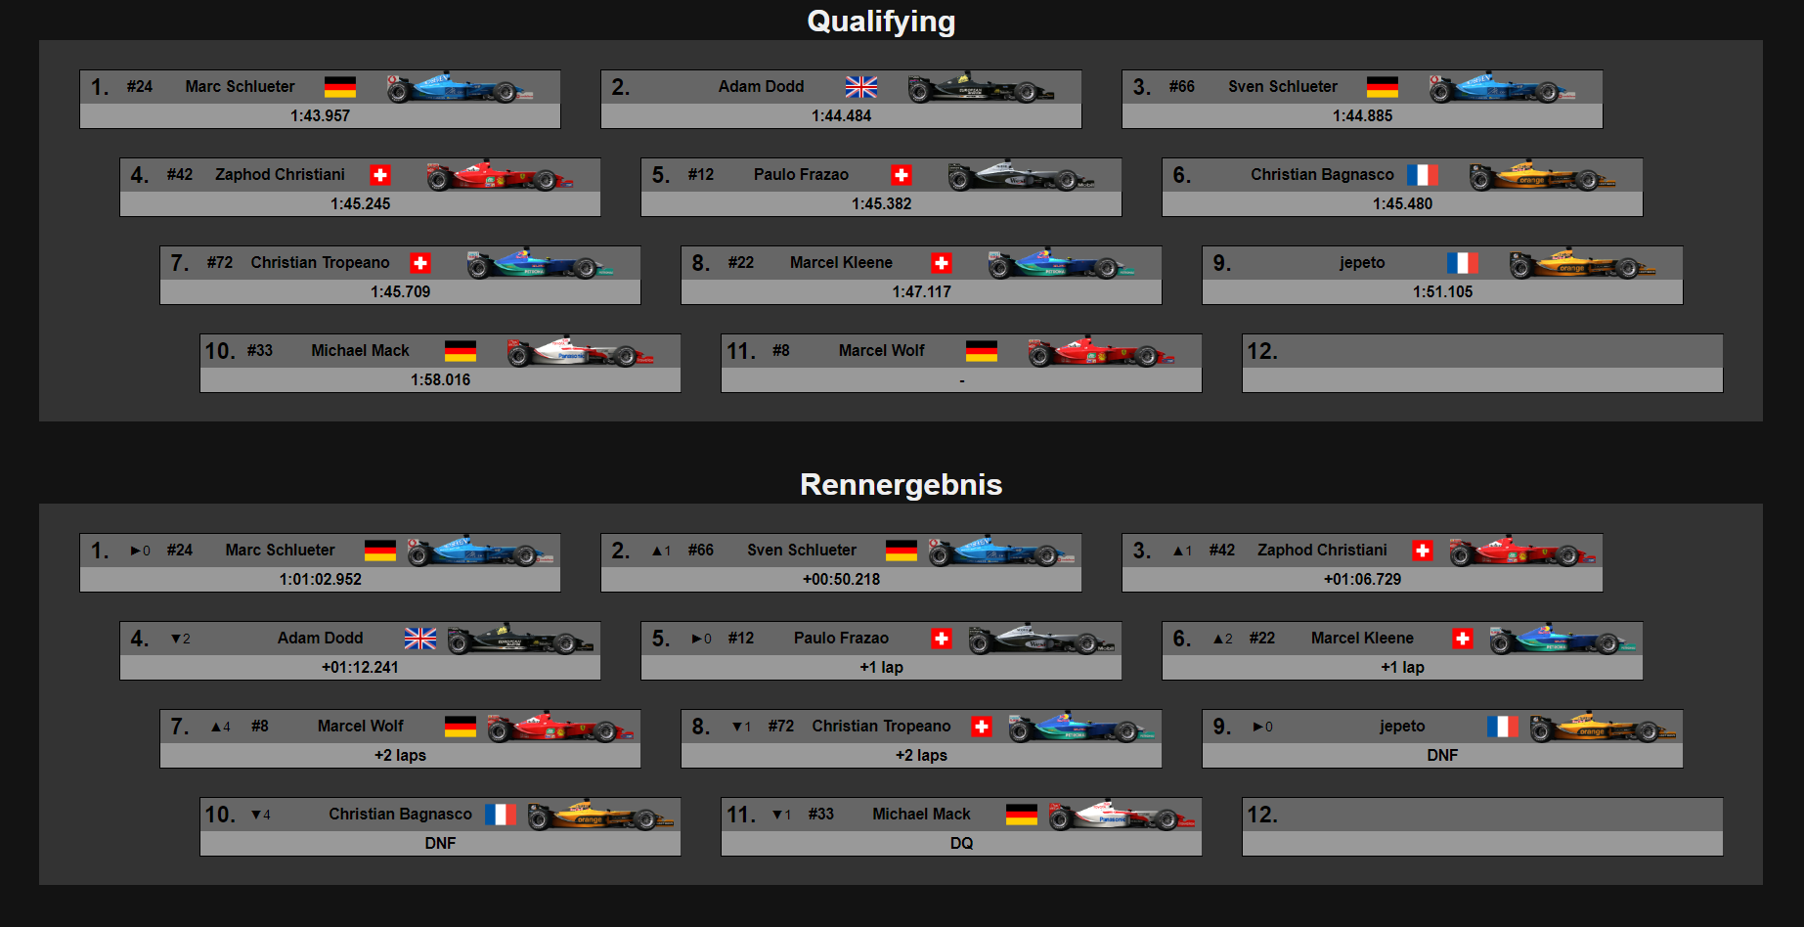Click the empty position 12 slot in Qualifying
This screenshot has height=927, width=1804.
point(1482,364)
